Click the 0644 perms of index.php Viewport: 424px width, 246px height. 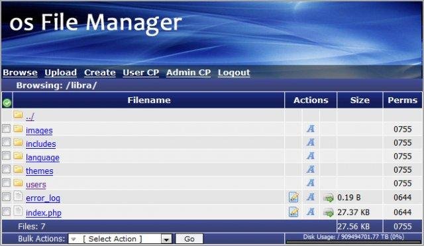(403, 212)
